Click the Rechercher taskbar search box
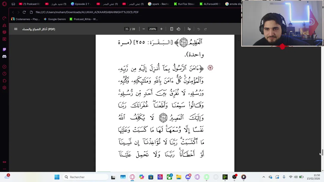324x182 pixels. coord(85,177)
